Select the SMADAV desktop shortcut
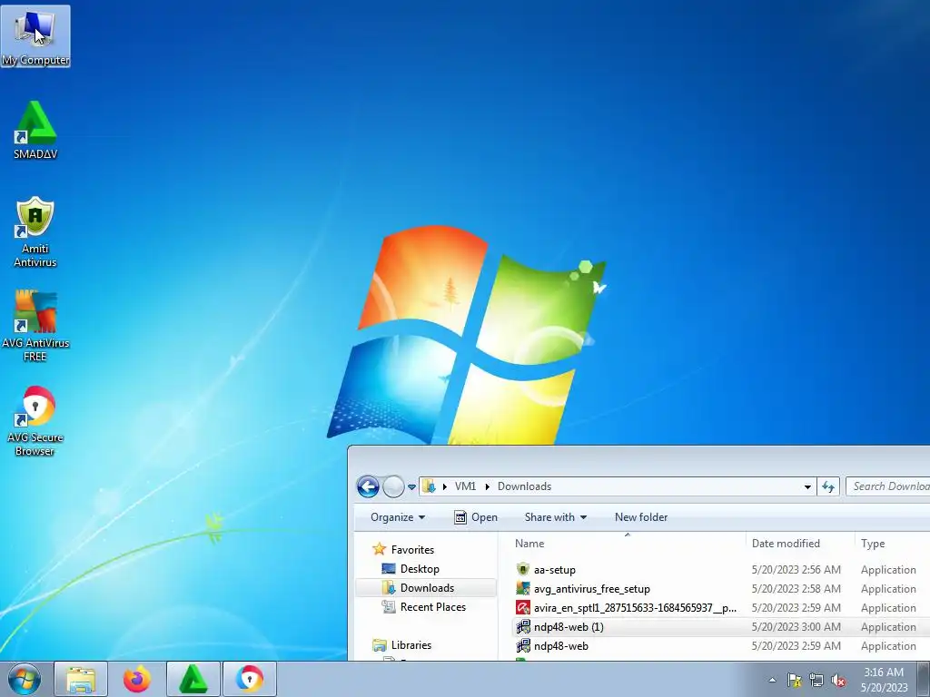The image size is (930, 697). click(x=35, y=131)
